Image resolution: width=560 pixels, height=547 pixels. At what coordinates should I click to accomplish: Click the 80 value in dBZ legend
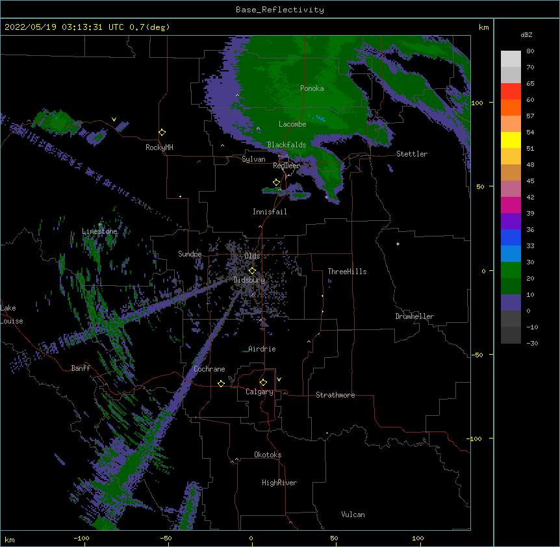point(530,51)
